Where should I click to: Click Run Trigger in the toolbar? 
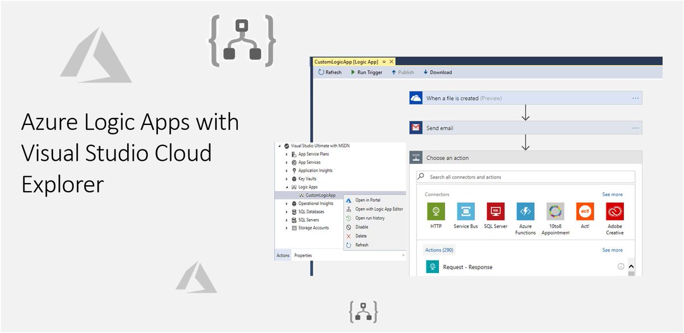[x=367, y=72]
